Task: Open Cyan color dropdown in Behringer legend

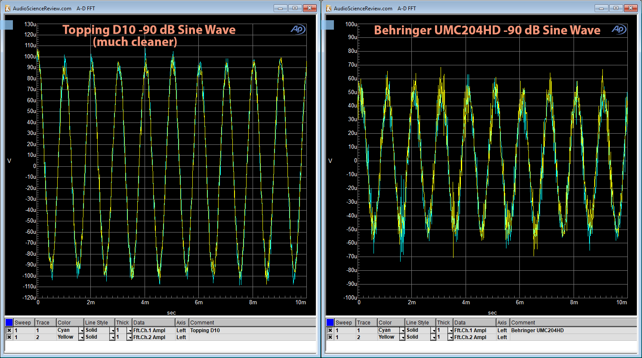Action: pyautogui.click(x=402, y=330)
